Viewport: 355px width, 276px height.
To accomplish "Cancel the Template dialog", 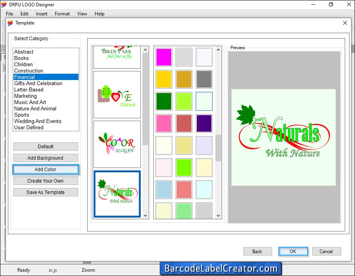I will pos(327,251).
